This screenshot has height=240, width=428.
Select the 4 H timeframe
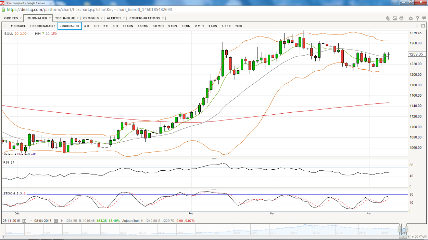[87, 26]
